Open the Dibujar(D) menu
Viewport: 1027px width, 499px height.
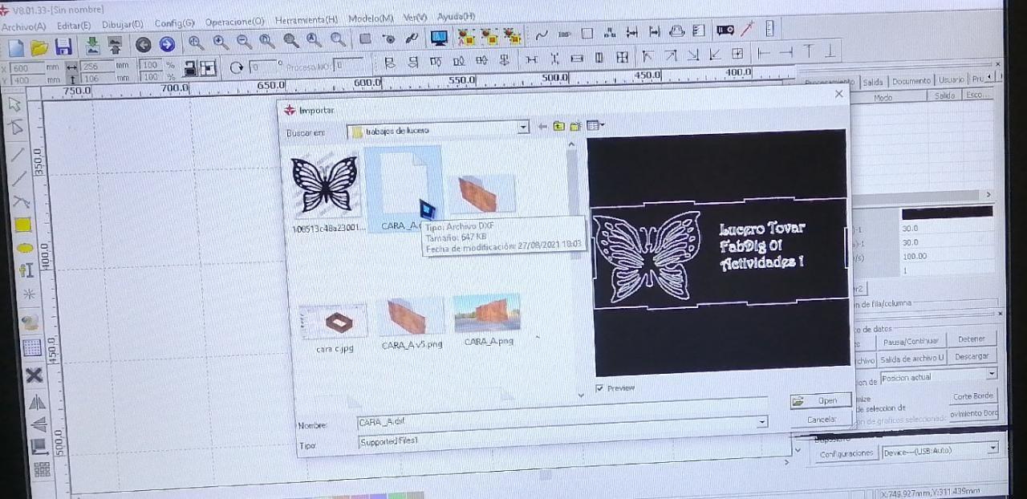(x=122, y=24)
